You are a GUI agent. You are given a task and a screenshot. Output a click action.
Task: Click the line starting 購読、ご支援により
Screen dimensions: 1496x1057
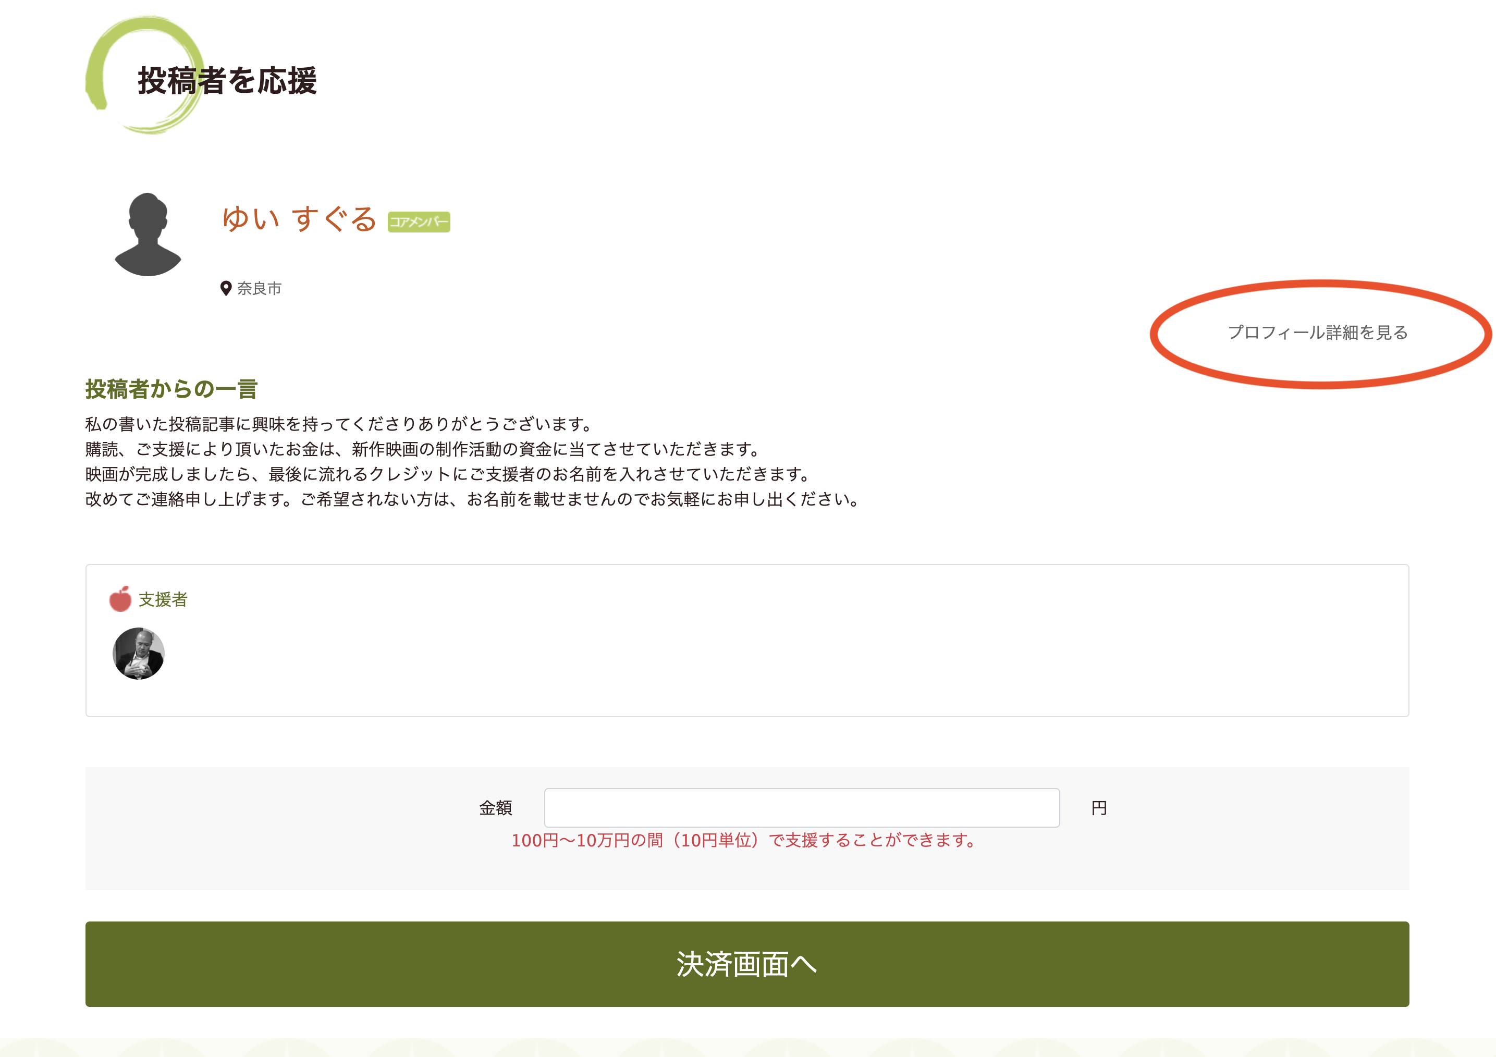(x=423, y=449)
